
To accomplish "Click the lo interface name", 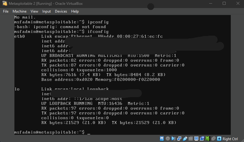I will point(17,89).
